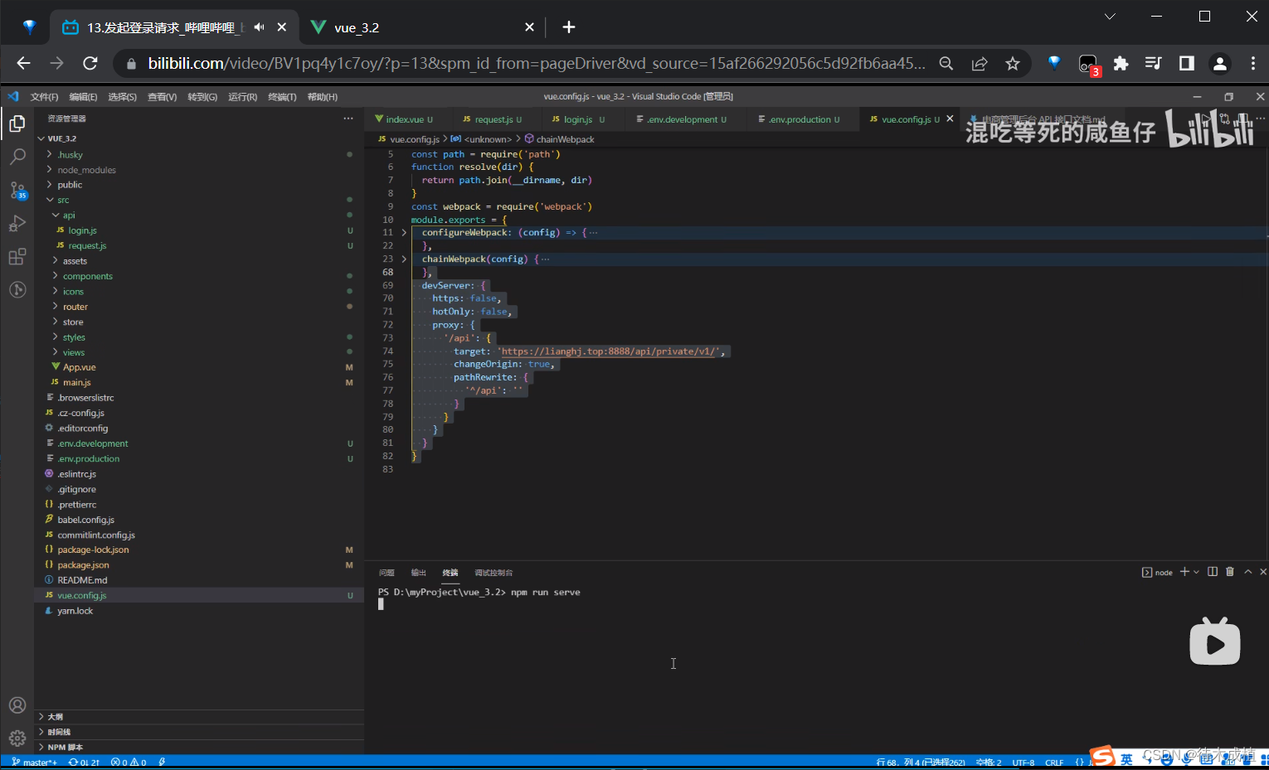The image size is (1269, 770).
Task: Open the Help (帮助) menu
Action: click(322, 97)
